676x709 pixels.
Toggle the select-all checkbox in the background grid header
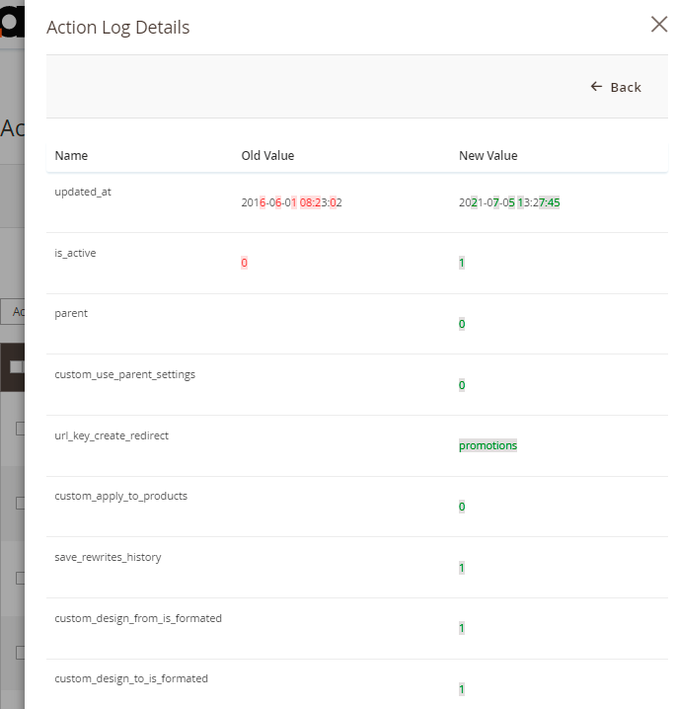pyautogui.click(x=15, y=366)
